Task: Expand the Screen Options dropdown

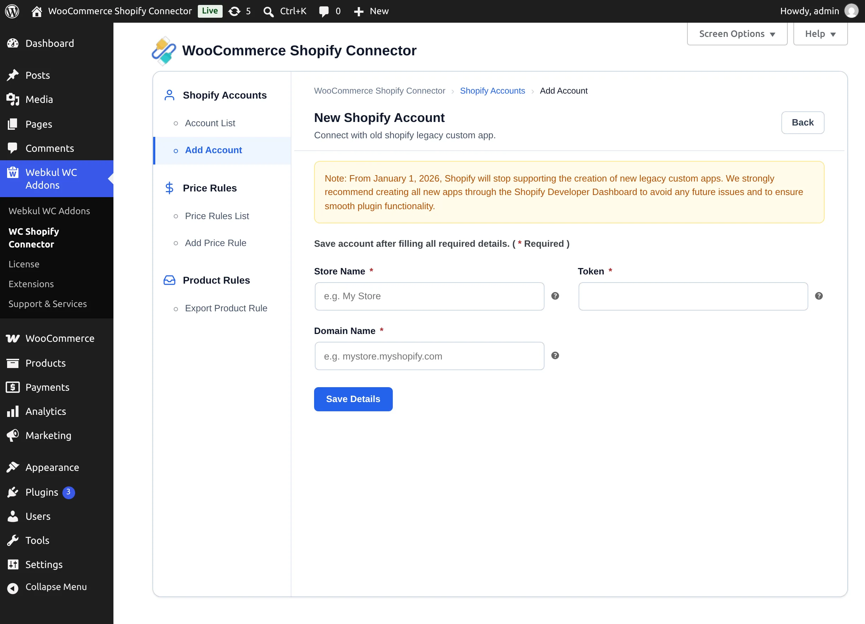Action: pyautogui.click(x=737, y=34)
